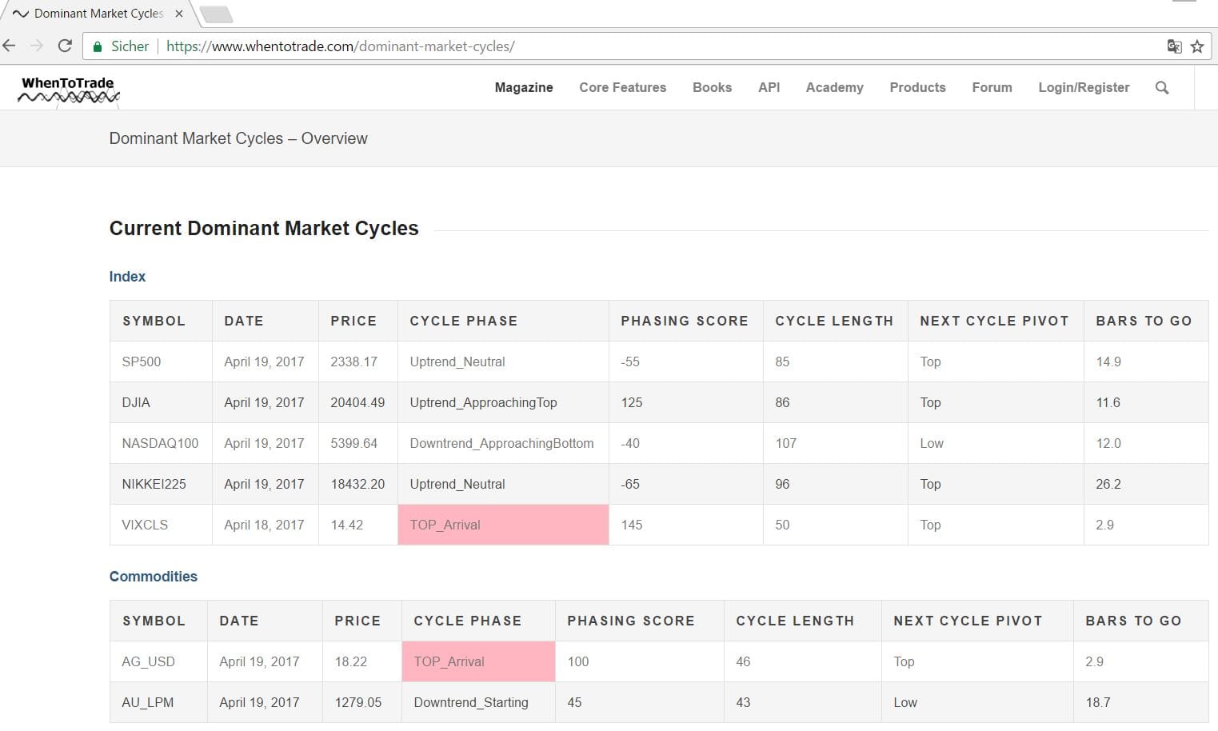Select Core Features in the navigation
The height and width of the screenshot is (731, 1218).
point(622,87)
